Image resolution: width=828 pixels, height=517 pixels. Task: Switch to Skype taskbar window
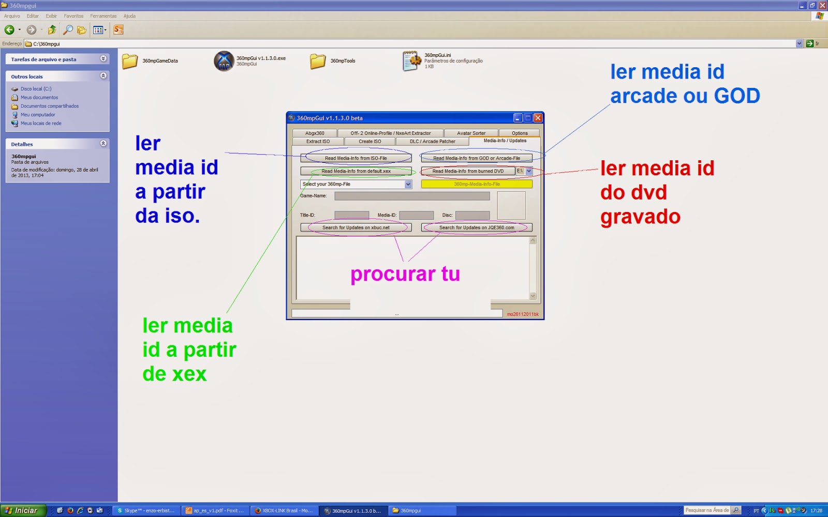[x=147, y=510]
